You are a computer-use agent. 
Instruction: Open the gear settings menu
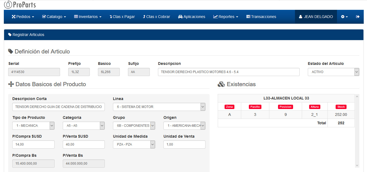[x=344, y=17]
